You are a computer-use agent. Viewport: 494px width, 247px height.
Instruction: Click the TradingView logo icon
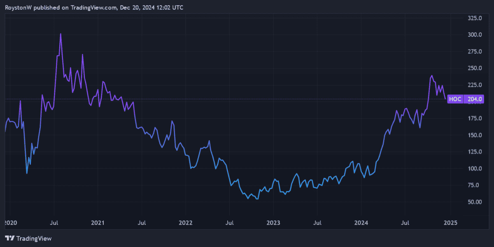(10, 238)
